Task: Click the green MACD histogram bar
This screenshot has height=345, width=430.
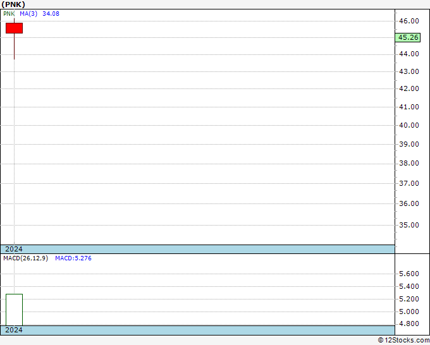Action: pyautogui.click(x=15, y=310)
